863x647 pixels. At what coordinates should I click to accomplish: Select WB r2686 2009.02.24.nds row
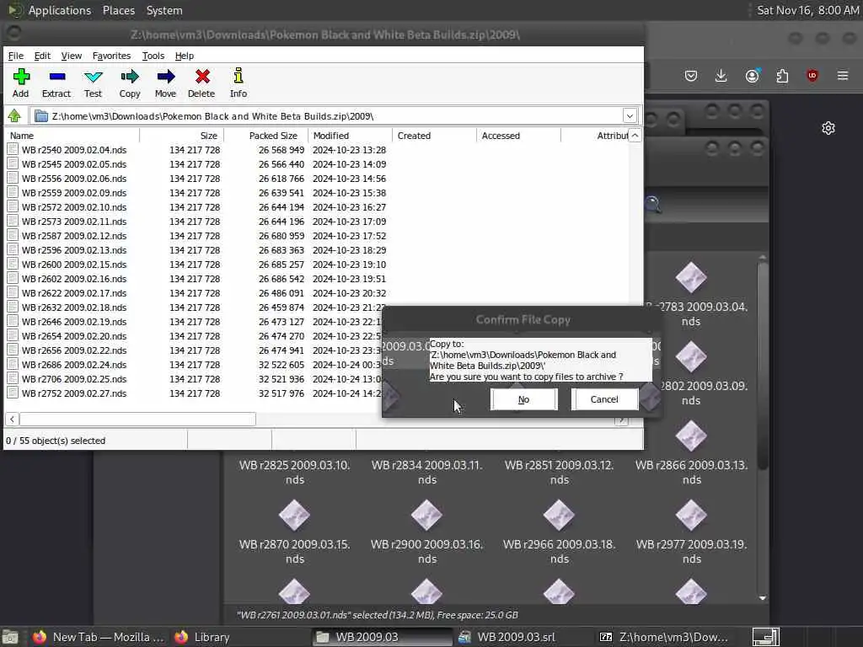click(x=195, y=364)
